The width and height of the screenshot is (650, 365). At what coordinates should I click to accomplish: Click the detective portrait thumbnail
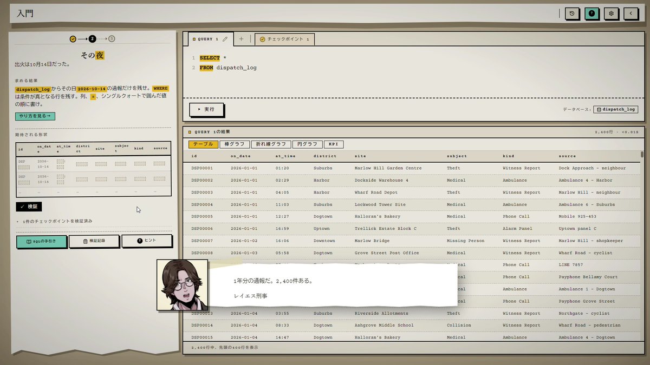point(182,285)
